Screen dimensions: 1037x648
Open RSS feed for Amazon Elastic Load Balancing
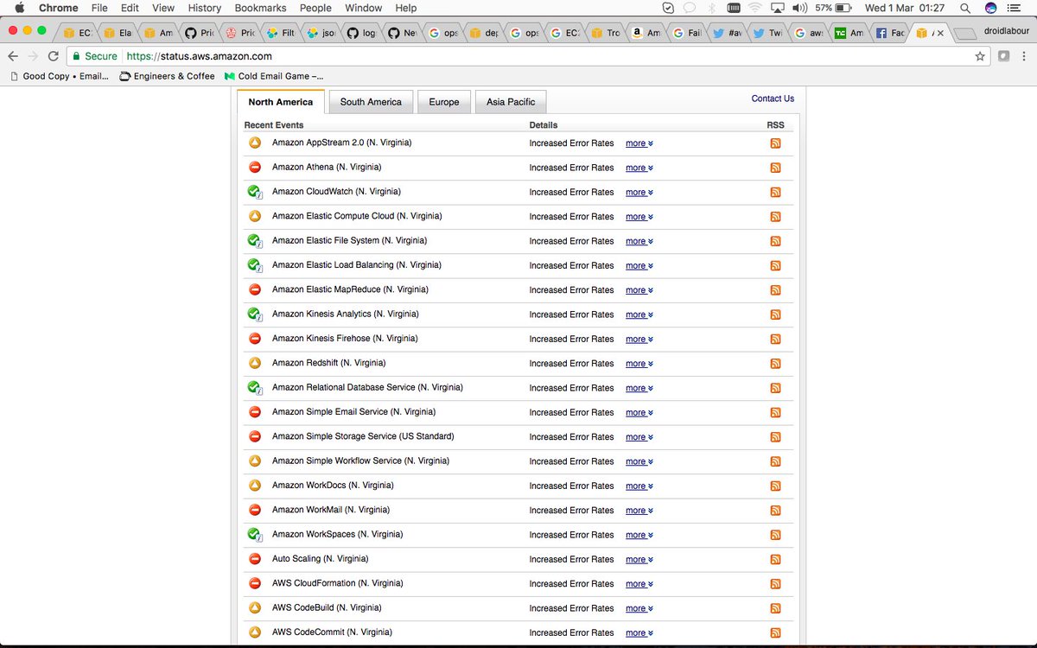775,265
